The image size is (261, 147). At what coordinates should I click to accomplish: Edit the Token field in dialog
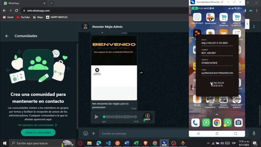click(x=217, y=73)
